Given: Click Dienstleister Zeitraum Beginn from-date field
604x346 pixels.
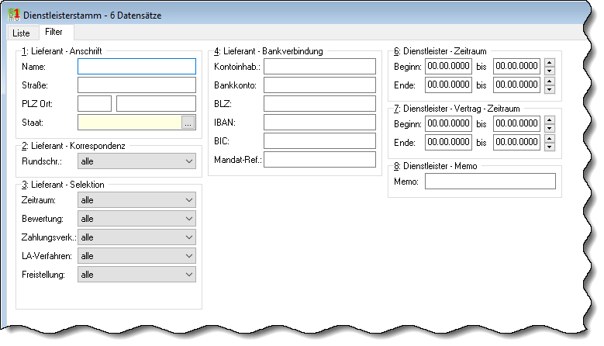Looking at the screenshot, I should [448, 66].
